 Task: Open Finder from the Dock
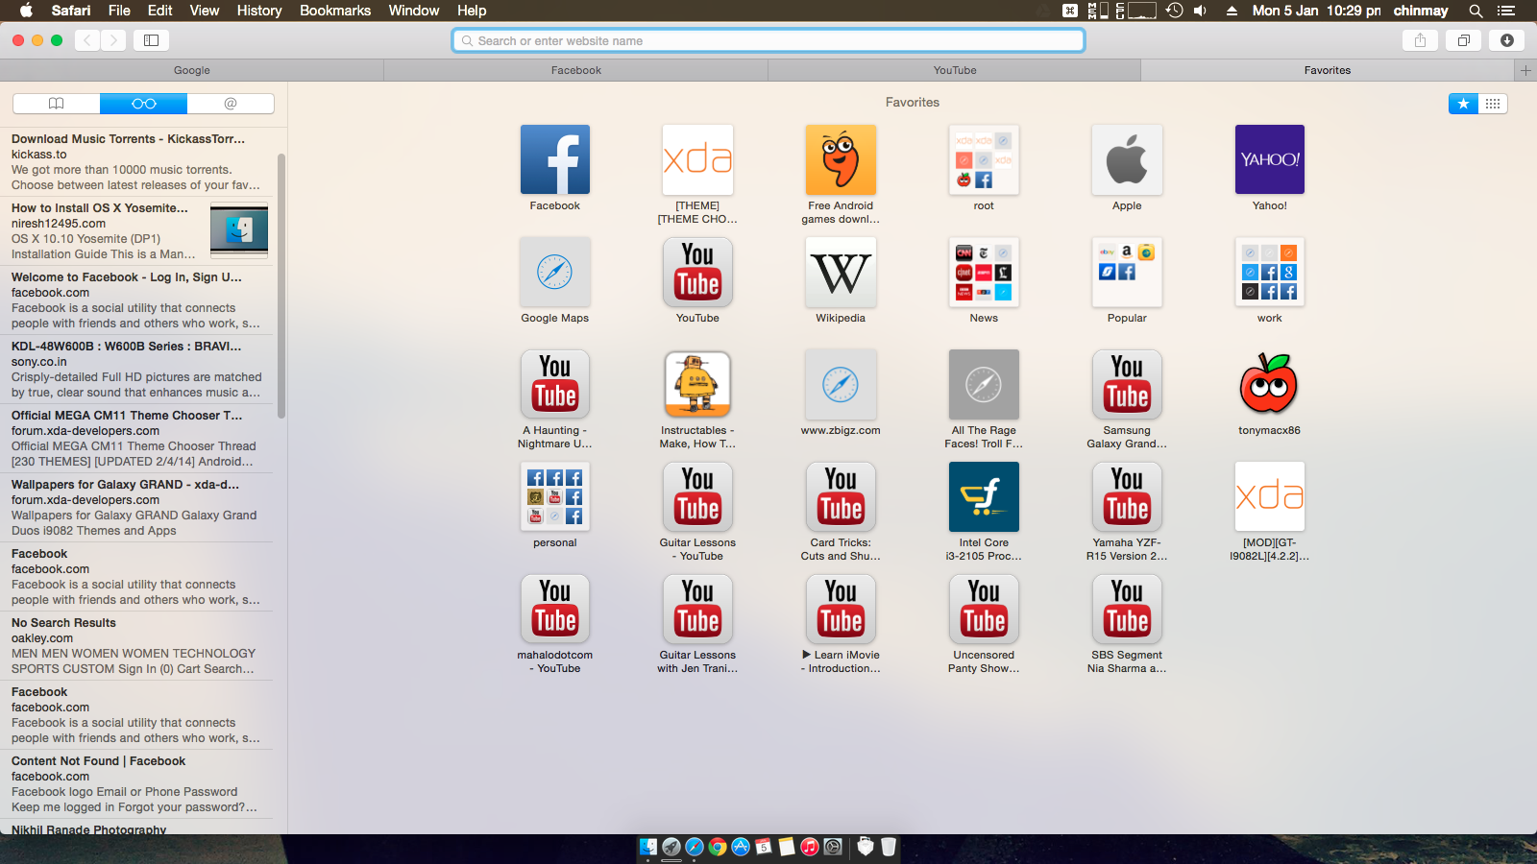(648, 847)
